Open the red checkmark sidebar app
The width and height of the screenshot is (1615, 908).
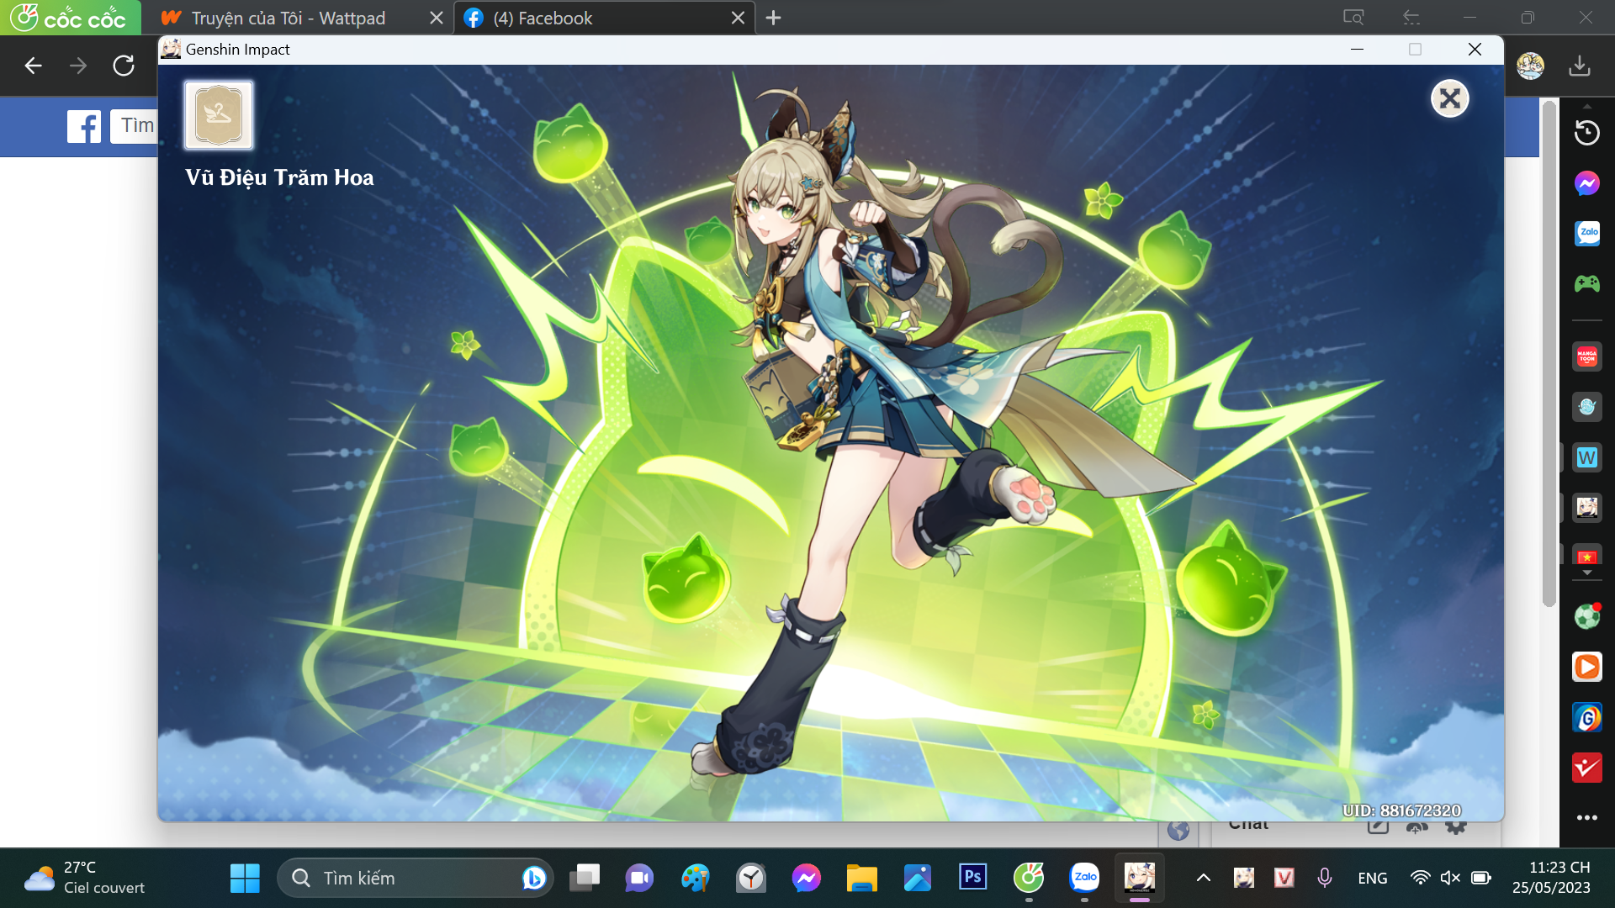click(1586, 768)
